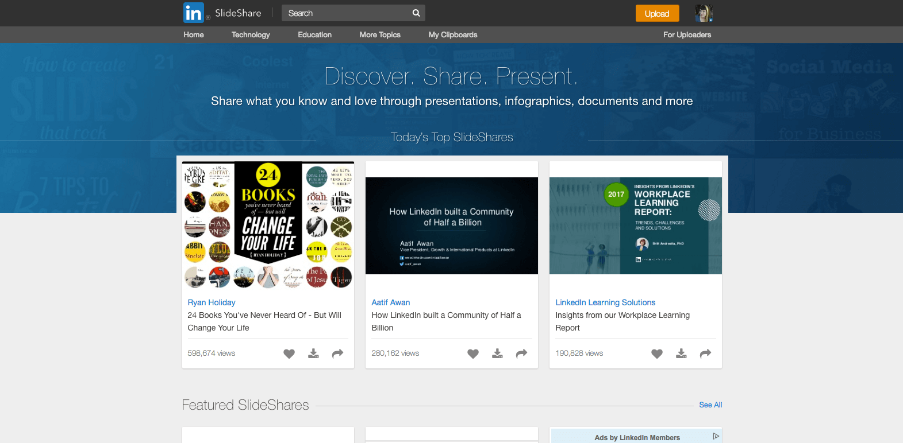Image resolution: width=903 pixels, height=443 pixels.
Task: Click 'Ads by LinkedIn Members' label
Action: click(637, 438)
